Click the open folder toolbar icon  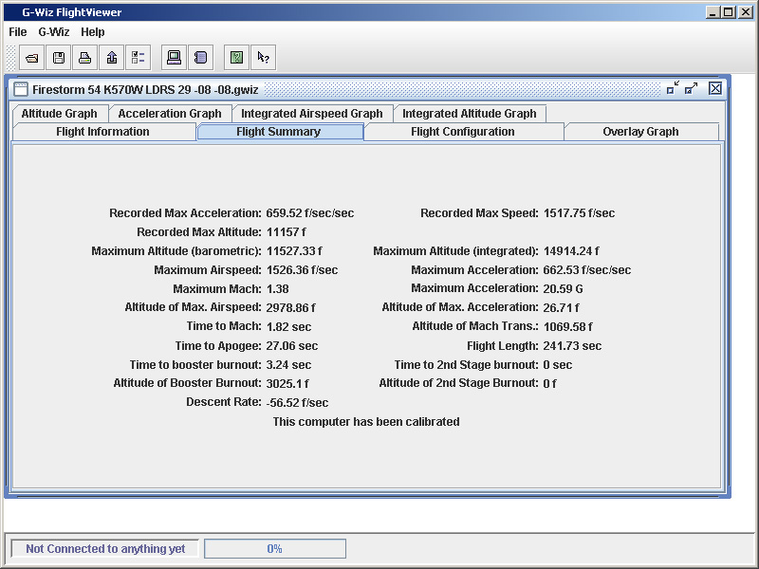[32, 58]
